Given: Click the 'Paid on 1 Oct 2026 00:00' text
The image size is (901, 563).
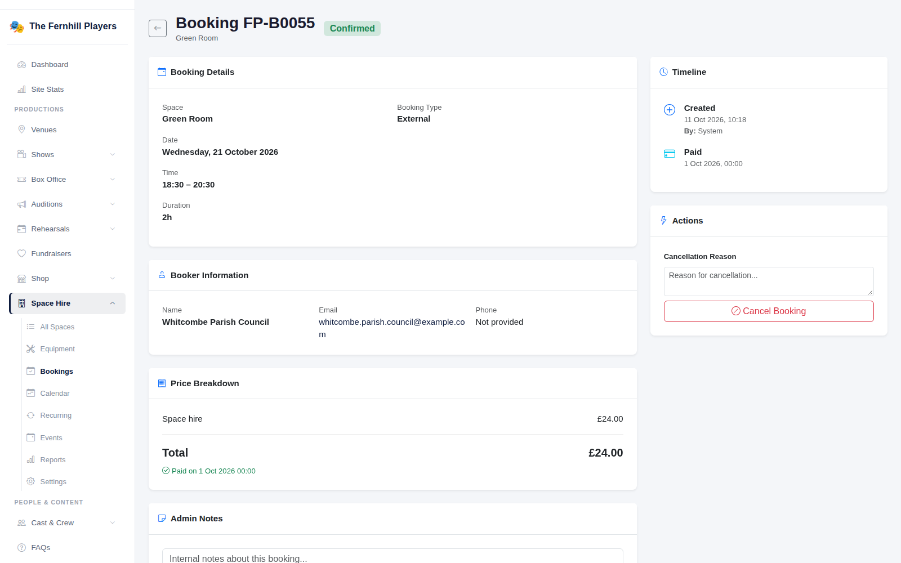Looking at the screenshot, I should 213,471.
